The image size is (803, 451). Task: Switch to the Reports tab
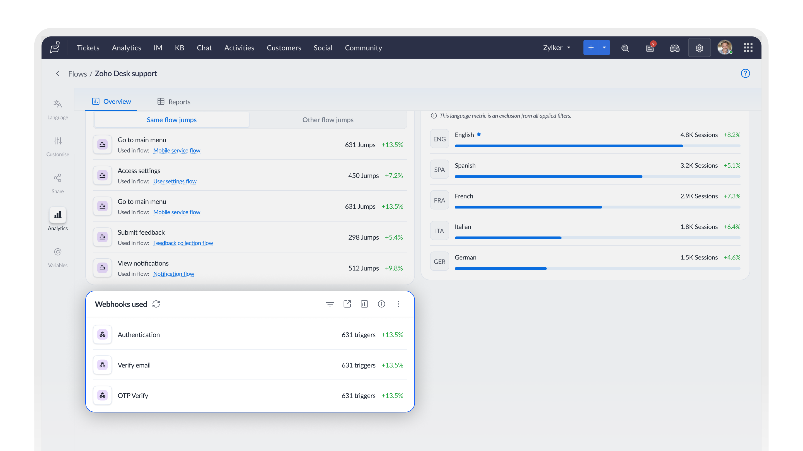coord(174,102)
